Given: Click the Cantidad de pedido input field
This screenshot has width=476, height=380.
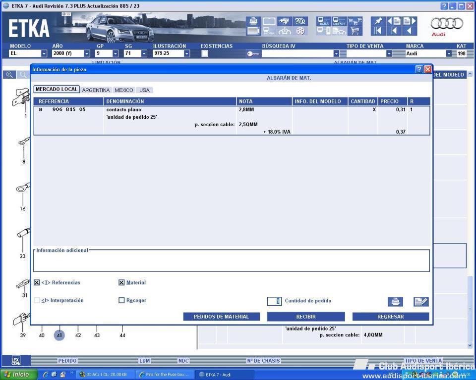Looking at the screenshot, I should (x=274, y=301).
